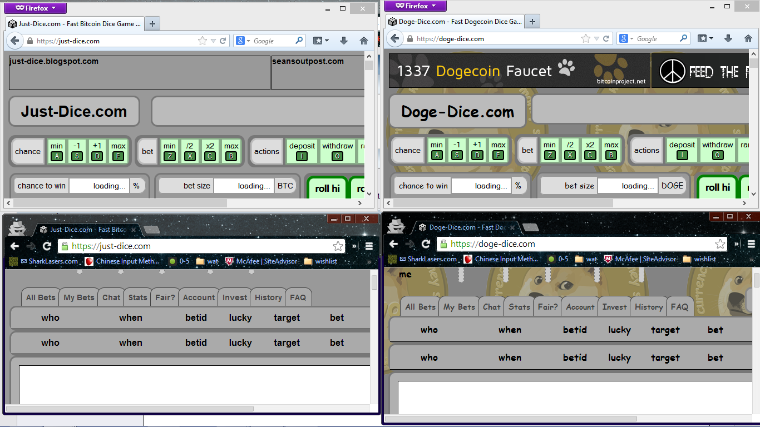This screenshot has width=760, height=427.
Task: Click roll hi on Just-Dice Firefox page
Action: tap(327, 188)
